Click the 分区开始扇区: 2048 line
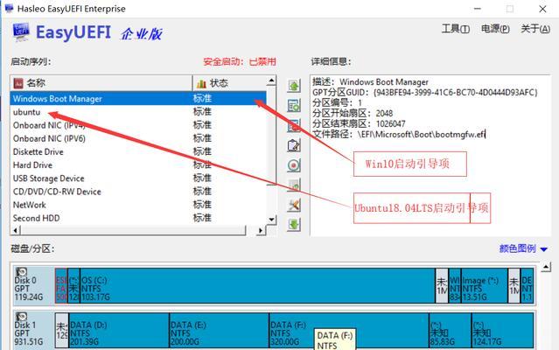 (353, 114)
